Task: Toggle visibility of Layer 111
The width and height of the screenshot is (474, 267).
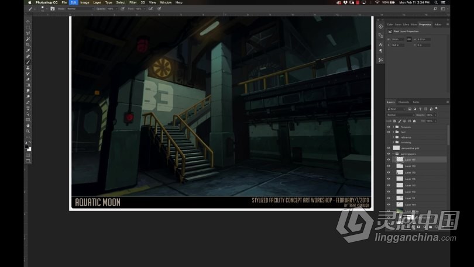Action: pyautogui.click(x=389, y=198)
